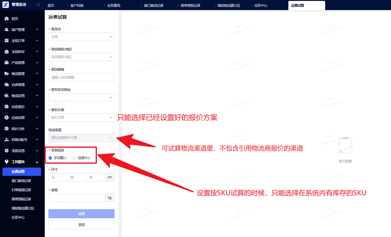Open the 是否住宅地址 dropdown
This screenshot has width=391, height=237.
point(82,97)
